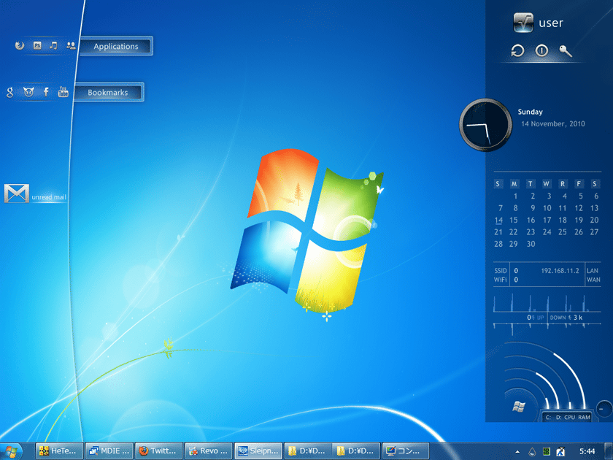
Task: Click the C: drive meter label
Action: coord(548,418)
